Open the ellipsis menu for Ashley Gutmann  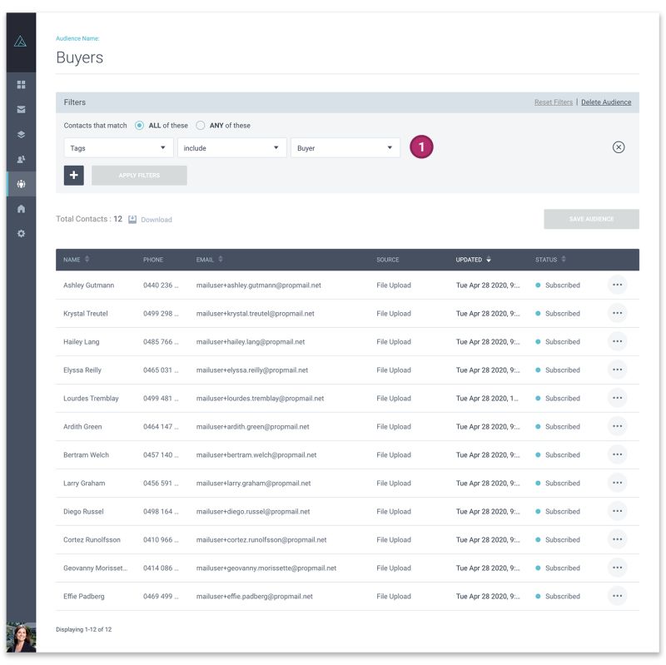(x=618, y=285)
